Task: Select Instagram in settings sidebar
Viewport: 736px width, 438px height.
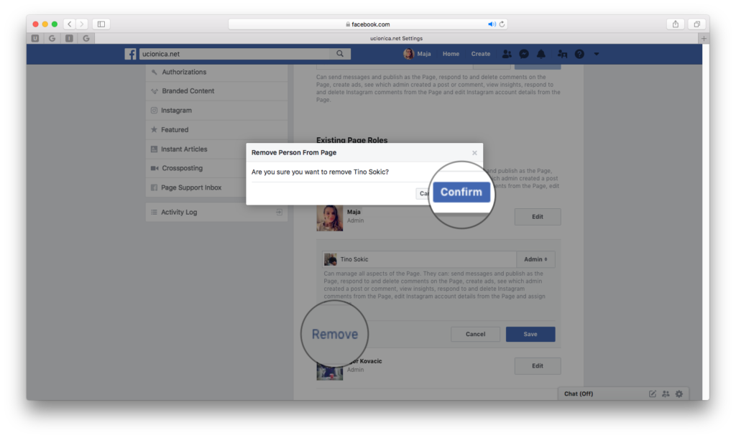Action: point(176,111)
